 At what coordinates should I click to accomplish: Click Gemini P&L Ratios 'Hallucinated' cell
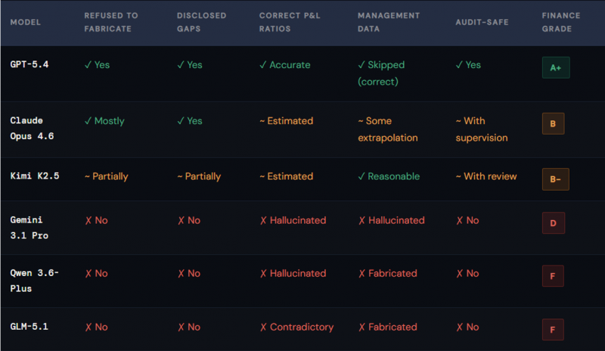[293, 220]
